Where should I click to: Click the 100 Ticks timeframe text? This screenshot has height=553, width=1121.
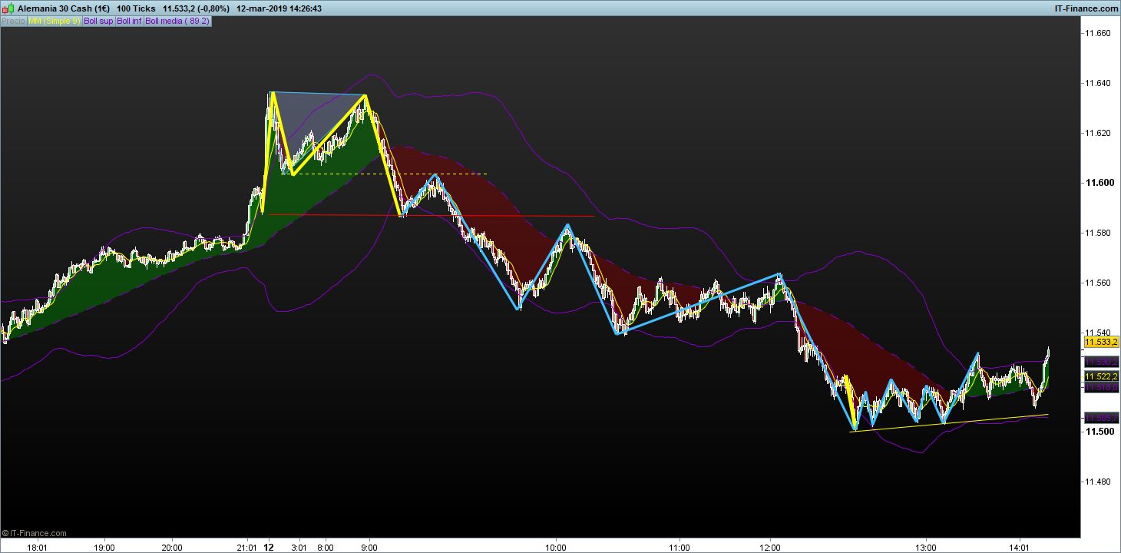point(135,8)
